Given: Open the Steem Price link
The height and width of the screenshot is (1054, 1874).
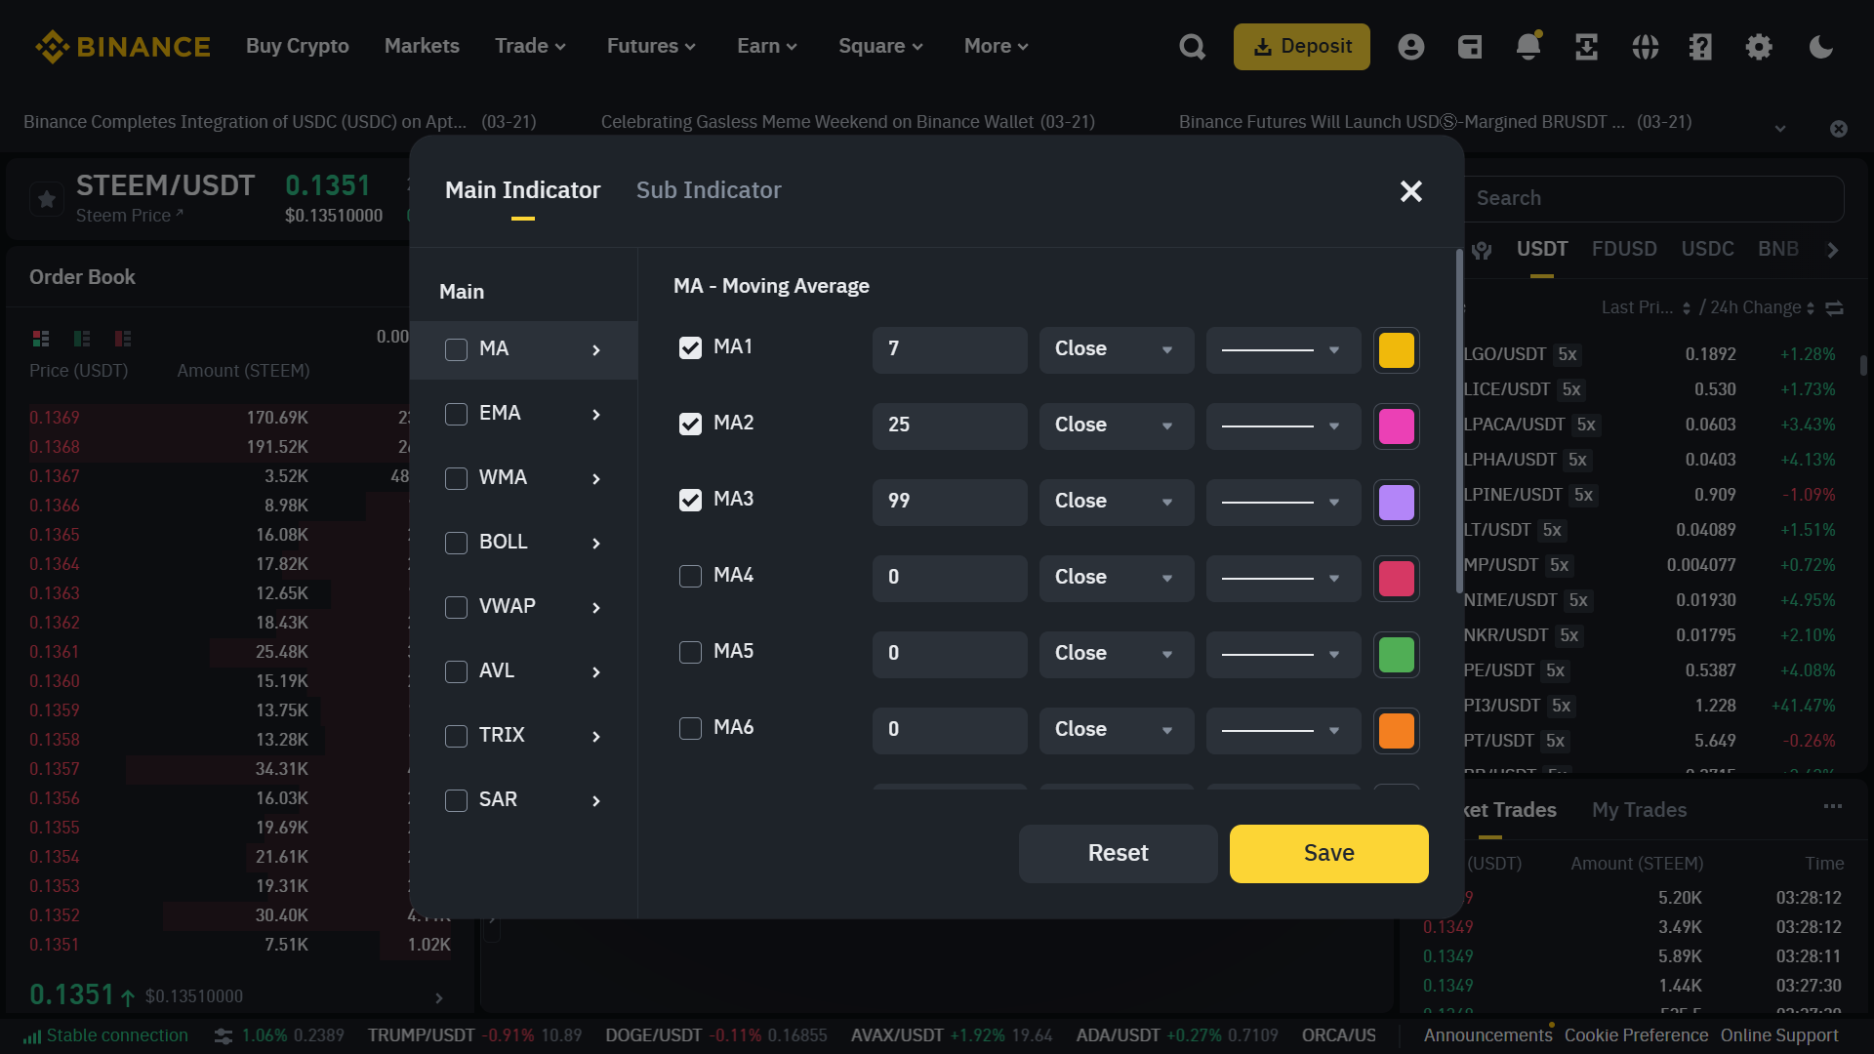Looking at the screenshot, I should point(129,216).
